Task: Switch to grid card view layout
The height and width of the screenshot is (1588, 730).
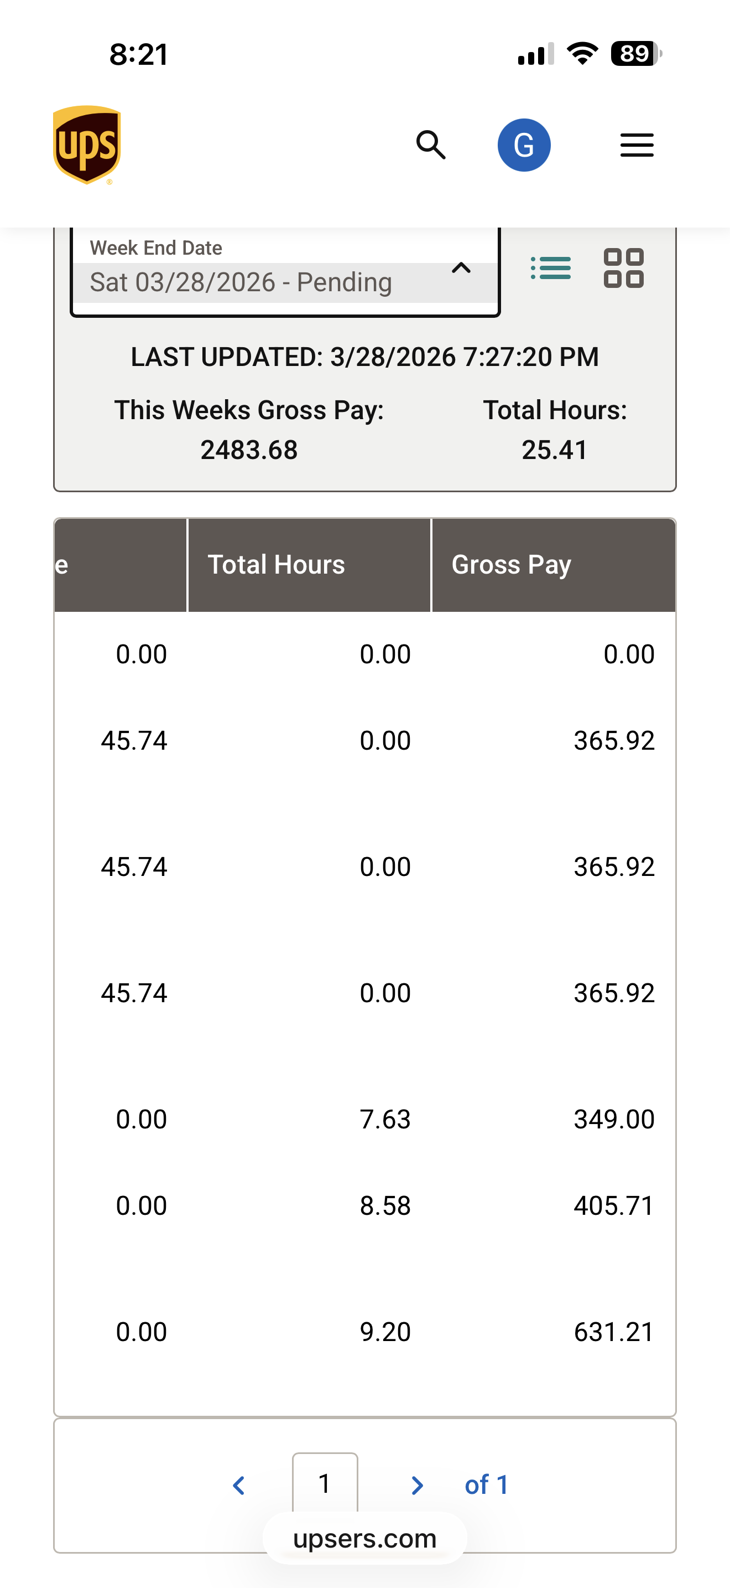Action: [x=623, y=268]
